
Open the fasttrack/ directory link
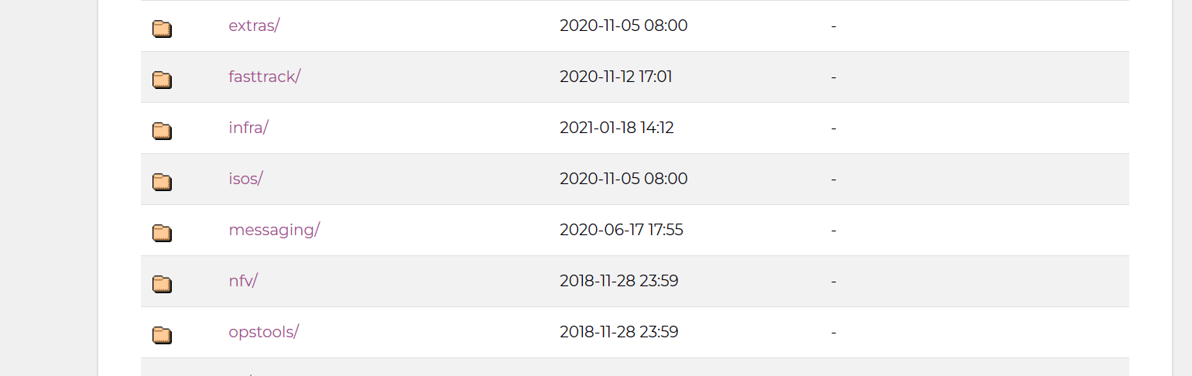point(265,77)
